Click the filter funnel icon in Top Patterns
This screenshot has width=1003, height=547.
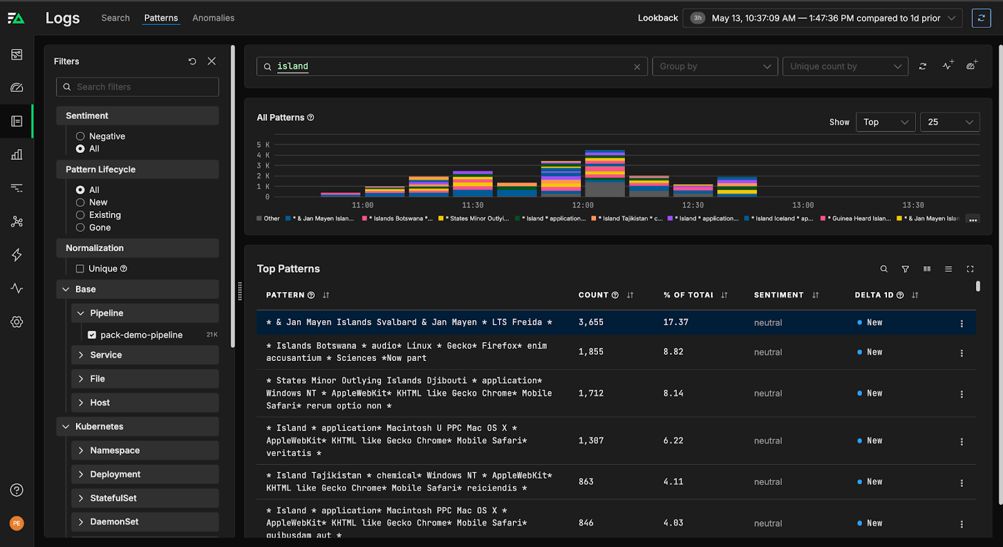tap(905, 269)
